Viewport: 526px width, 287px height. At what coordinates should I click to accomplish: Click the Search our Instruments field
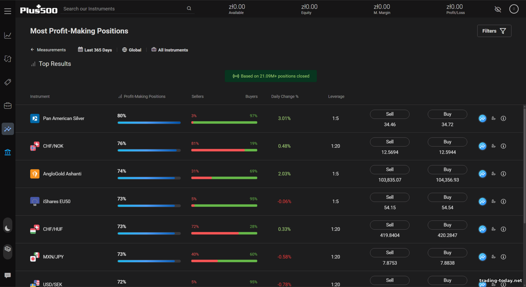pyautogui.click(x=124, y=9)
